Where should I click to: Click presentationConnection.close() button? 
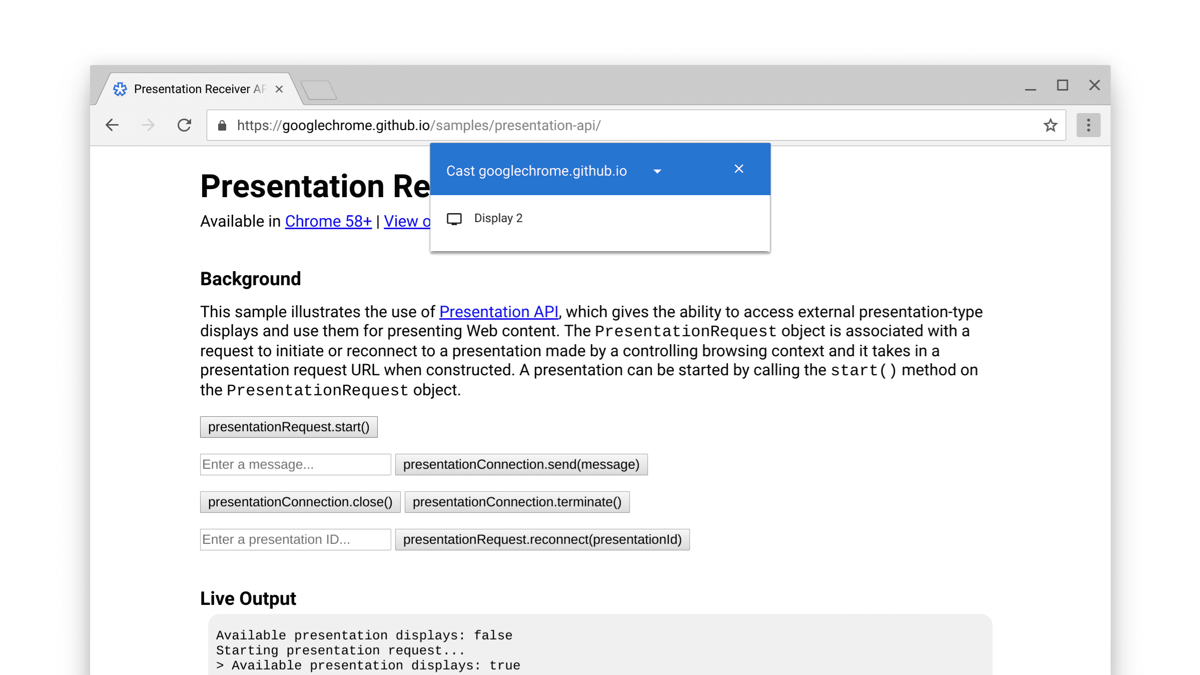pyautogui.click(x=301, y=502)
